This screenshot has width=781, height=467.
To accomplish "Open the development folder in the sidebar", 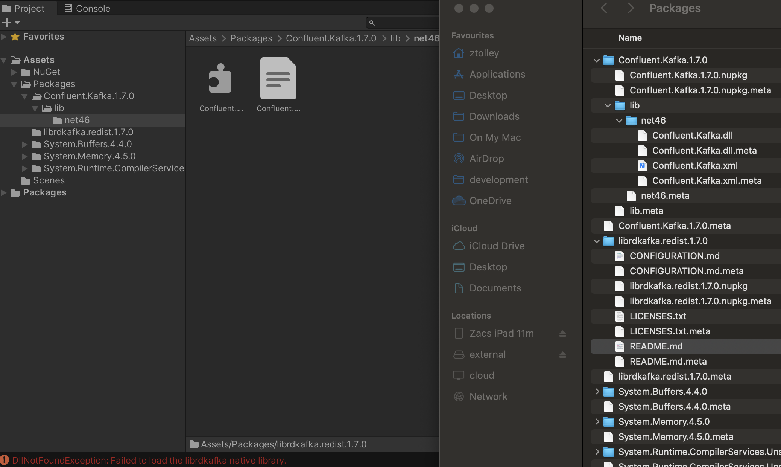I will coord(498,180).
